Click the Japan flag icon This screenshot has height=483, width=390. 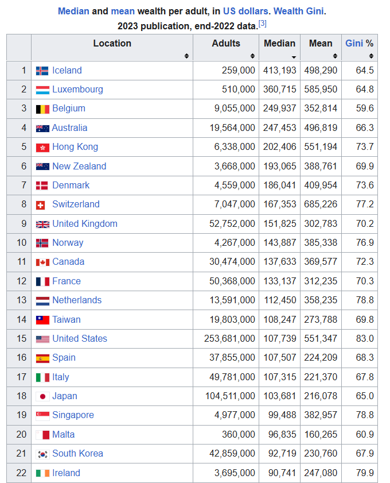42,397
